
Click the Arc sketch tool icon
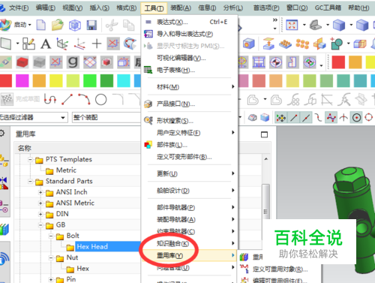pos(84,99)
